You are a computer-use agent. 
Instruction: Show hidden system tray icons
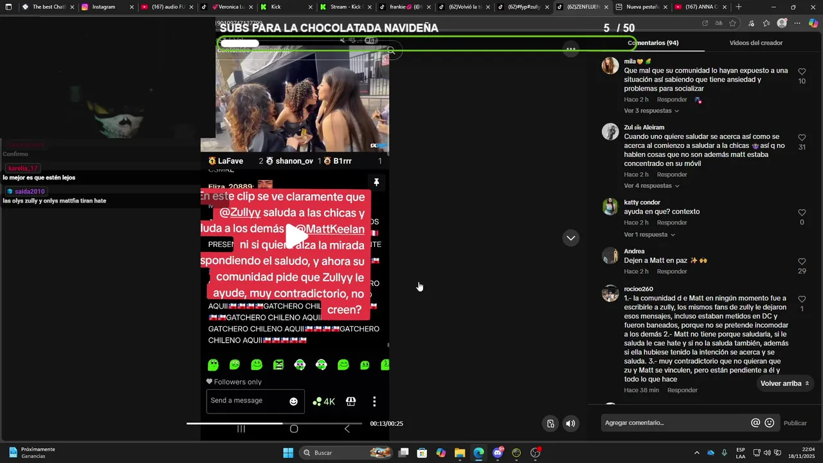tap(696, 453)
